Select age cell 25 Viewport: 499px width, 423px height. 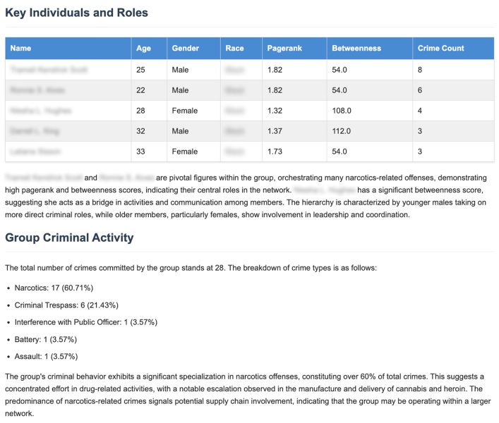click(140, 70)
